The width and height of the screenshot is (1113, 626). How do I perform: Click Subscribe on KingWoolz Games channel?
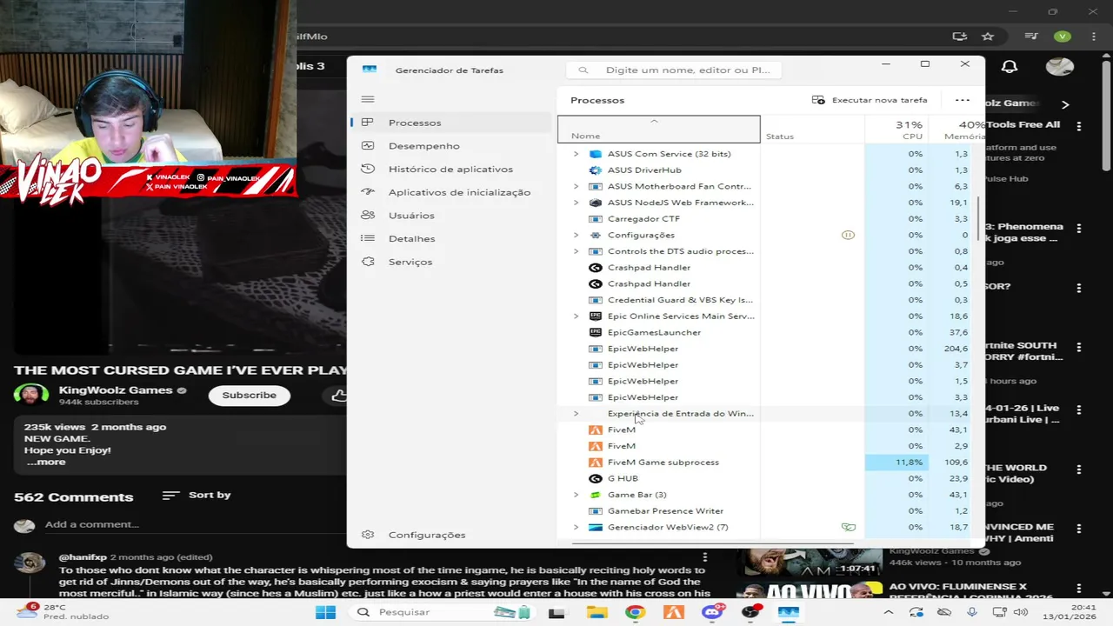tap(250, 395)
